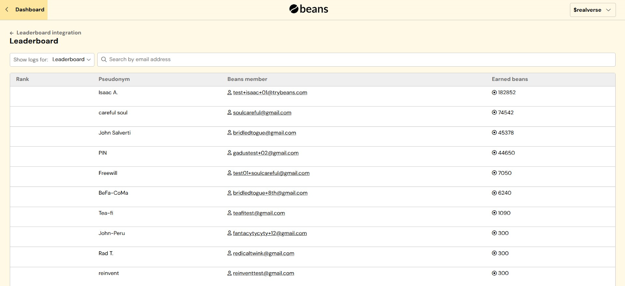Click the bean coin icon beside 7050
The height and width of the screenshot is (286, 625).
494,173
